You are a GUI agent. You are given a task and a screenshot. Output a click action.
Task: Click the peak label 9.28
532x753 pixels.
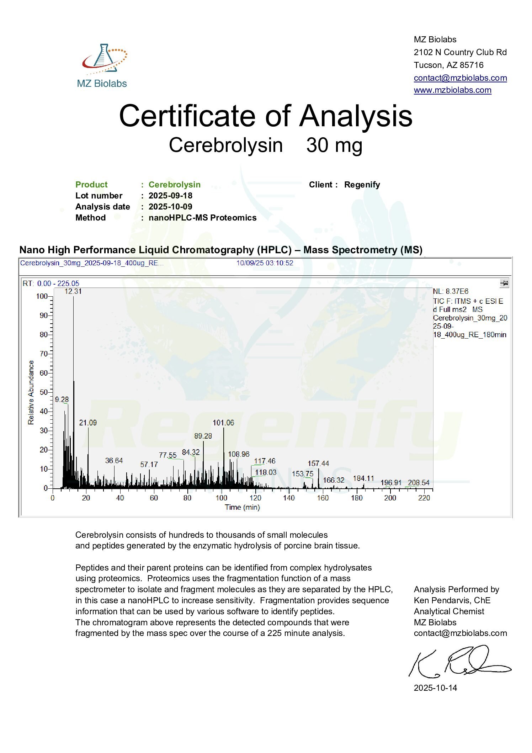62,399
